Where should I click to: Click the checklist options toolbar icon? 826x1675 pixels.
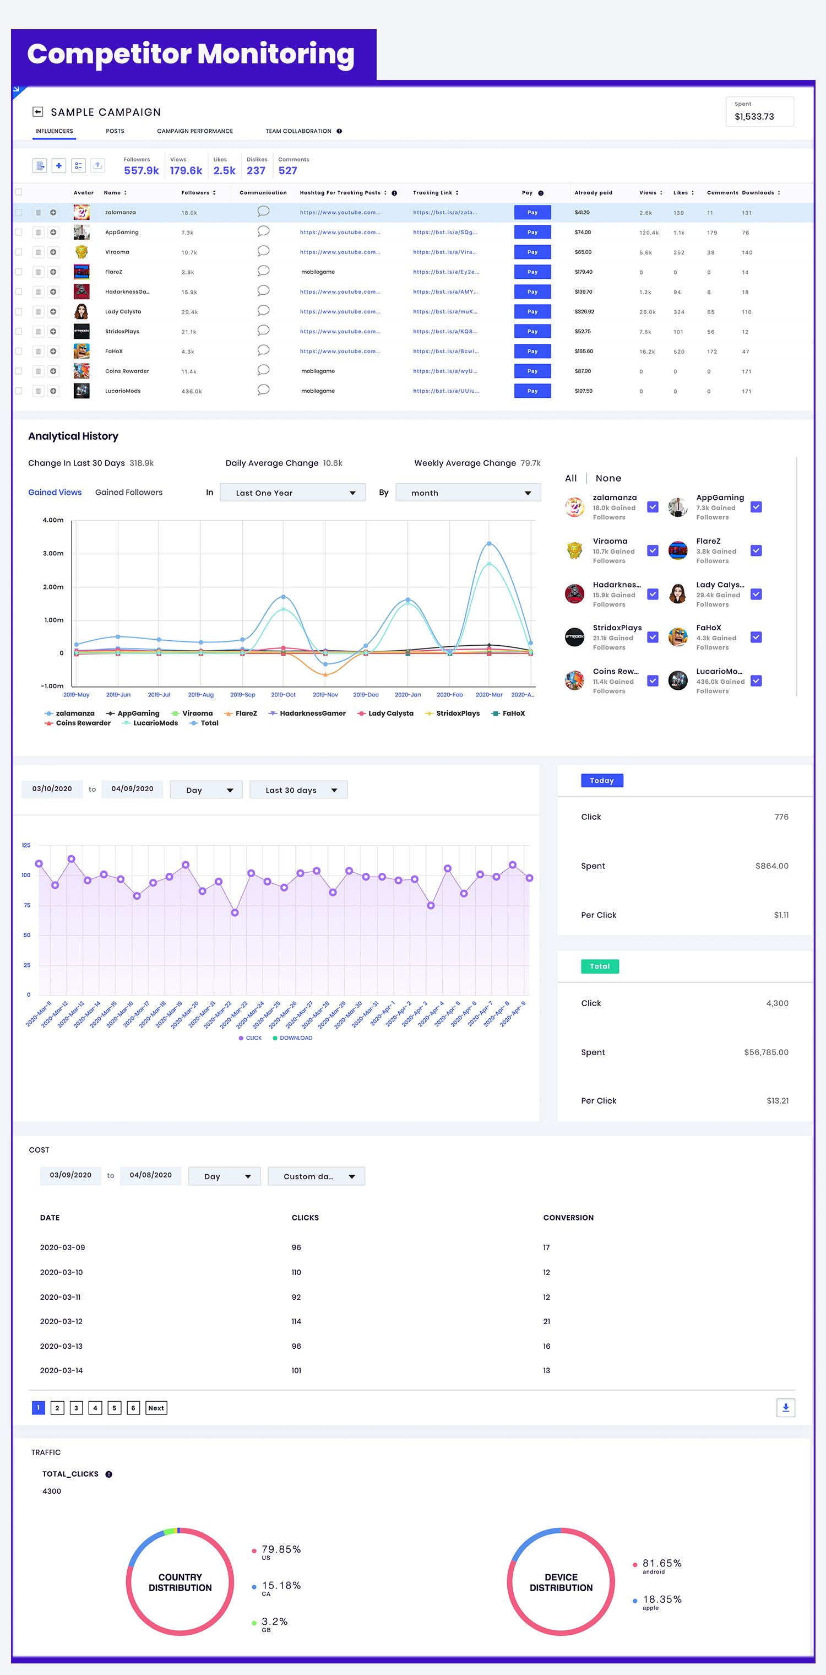pyautogui.click(x=78, y=166)
